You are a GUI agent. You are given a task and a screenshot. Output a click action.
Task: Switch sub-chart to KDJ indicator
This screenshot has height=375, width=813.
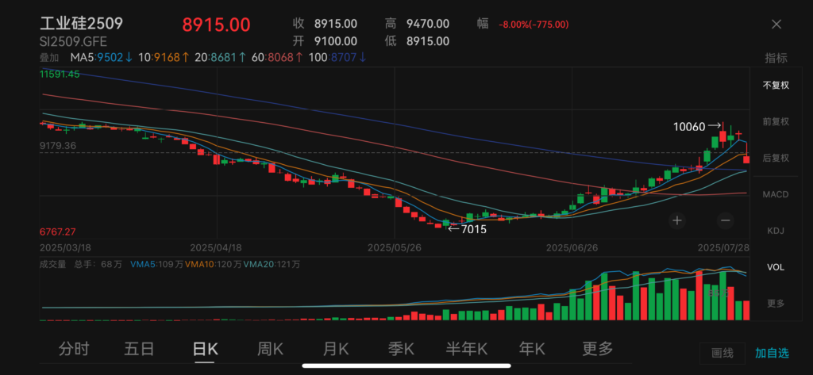point(776,231)
